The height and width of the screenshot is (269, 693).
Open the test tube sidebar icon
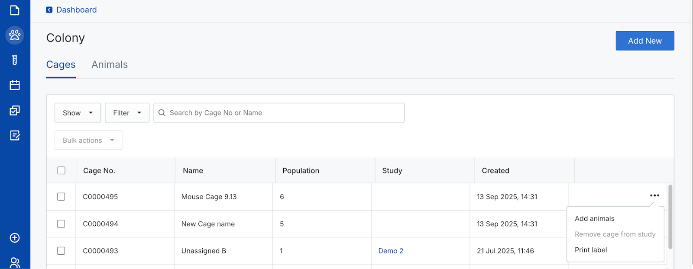coord(15,60)
